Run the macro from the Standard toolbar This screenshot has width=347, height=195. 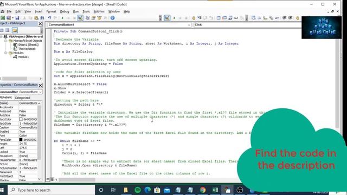pos(62,18)
